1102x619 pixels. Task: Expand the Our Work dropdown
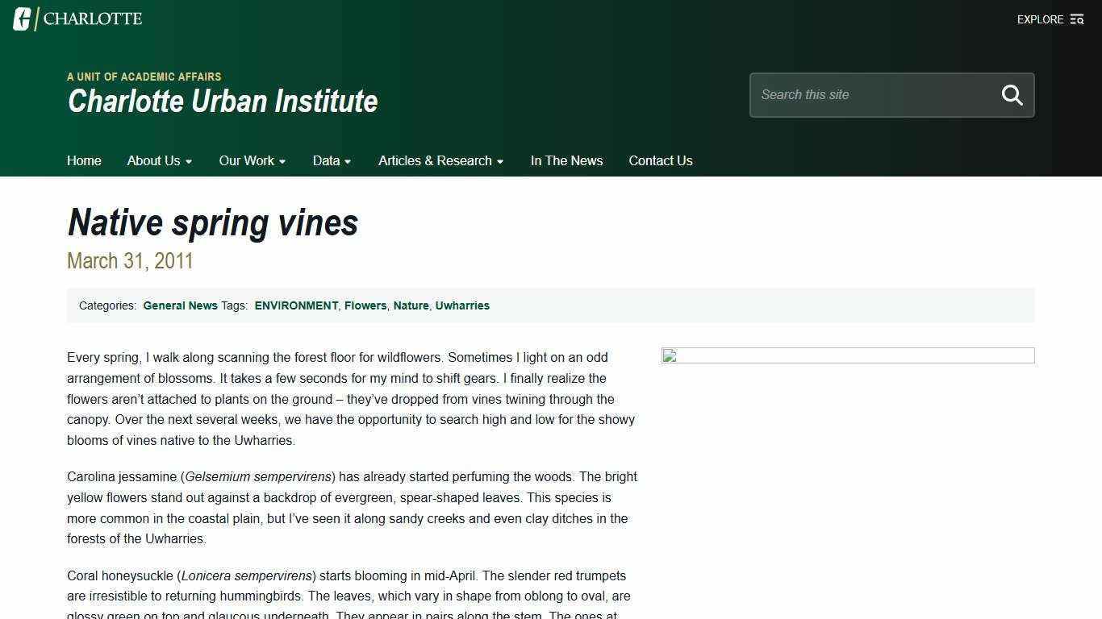click(252, 160)
